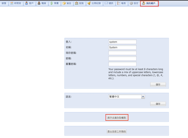The height and width of the screenshot is (138, 188).
Task: Click 儲存 save button under password form
Action: pos(158,84)
